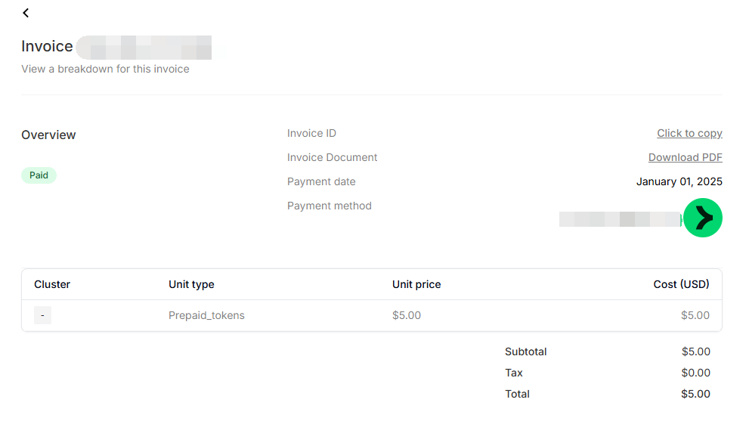Image resolution: width=749 pixels, height=446 pixels.
Task: Click the blurred payment method details
Action: coord(620,219)
